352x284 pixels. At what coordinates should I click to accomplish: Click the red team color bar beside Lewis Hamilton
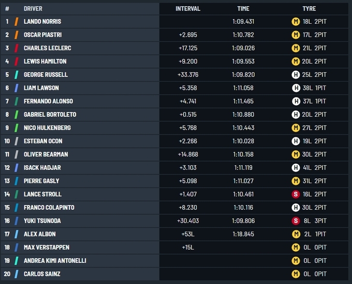[17, 61]
